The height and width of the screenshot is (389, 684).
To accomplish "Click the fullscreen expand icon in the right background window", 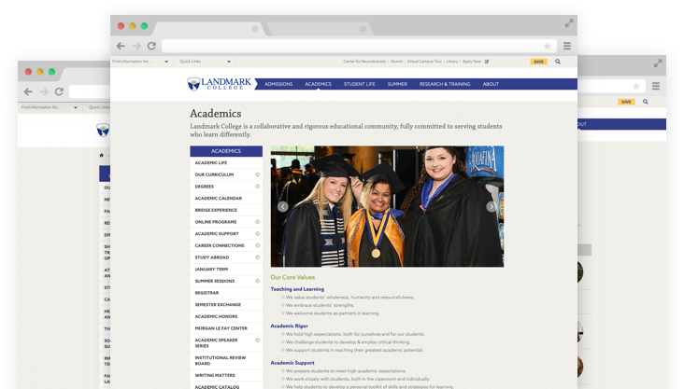I will coord(658,63).
